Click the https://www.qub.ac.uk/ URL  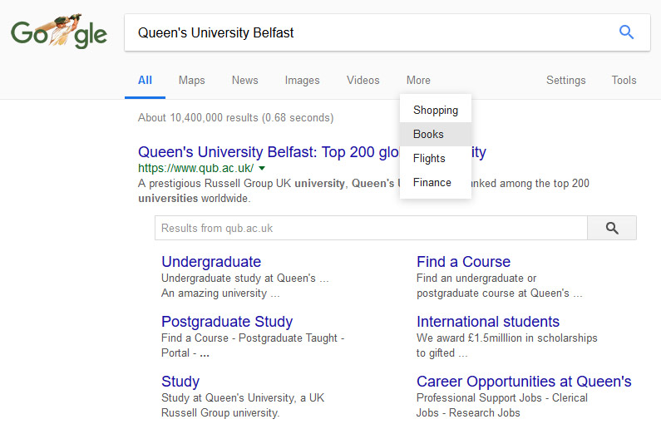196,168
